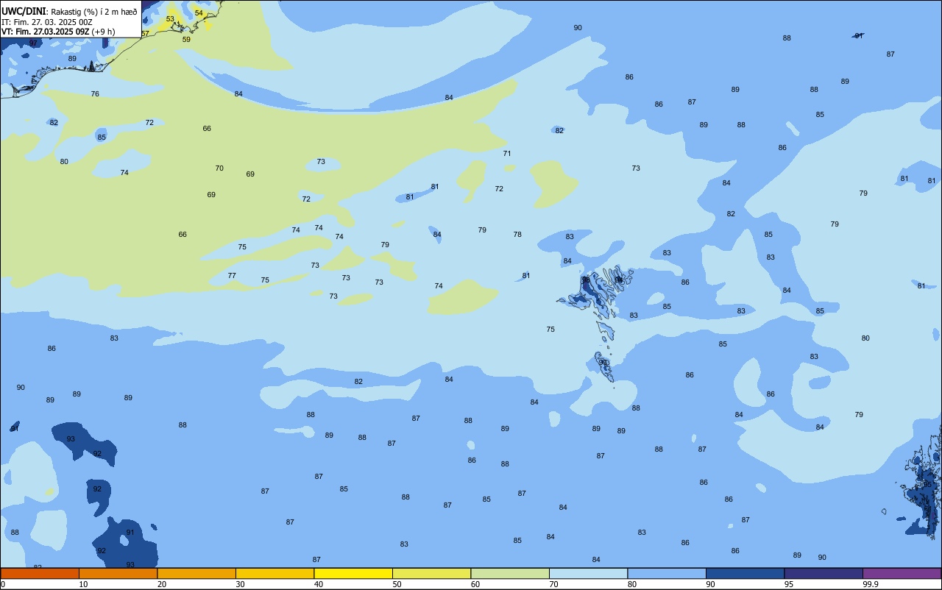Click the 90–95 dark blue legend swatch
This screenshot has height=590, width=942.
pyautogui.click(x=745, y=573)
